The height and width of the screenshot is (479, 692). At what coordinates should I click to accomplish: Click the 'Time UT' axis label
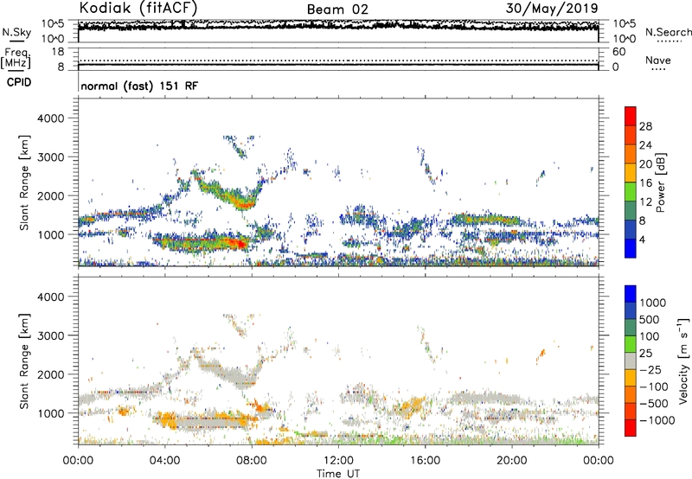[x=338, y=474]
